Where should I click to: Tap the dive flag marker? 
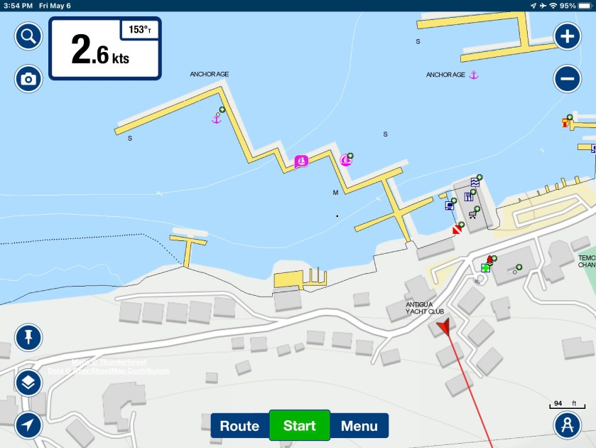coord(457,230)
